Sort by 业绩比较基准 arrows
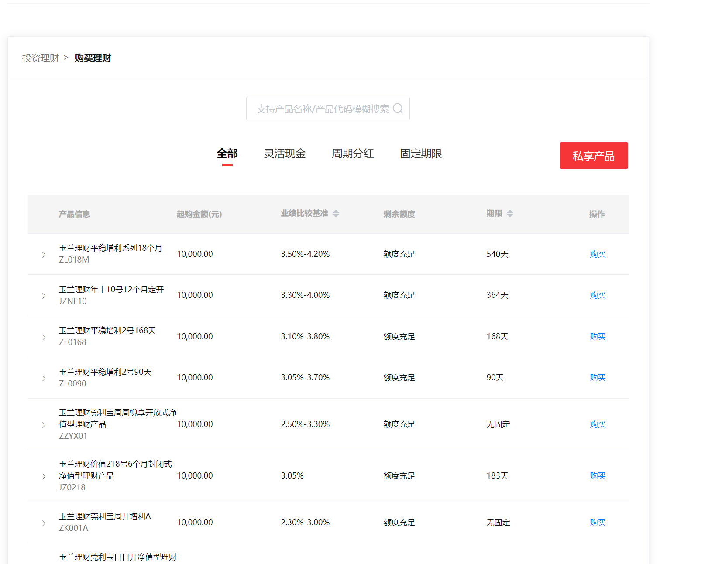 336,214
